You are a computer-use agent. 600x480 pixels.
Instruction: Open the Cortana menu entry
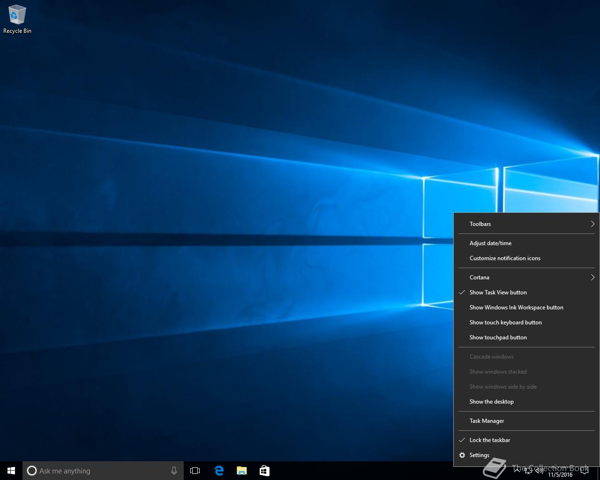[x=526, y=277]
